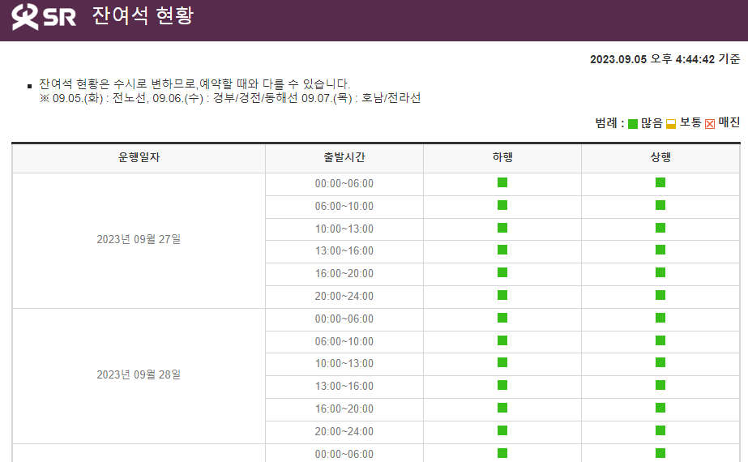Image resolution: width=748 pixels, height=462 pixels.
Task: Click the 매진 legend text
Action: [x=729, y=122]
